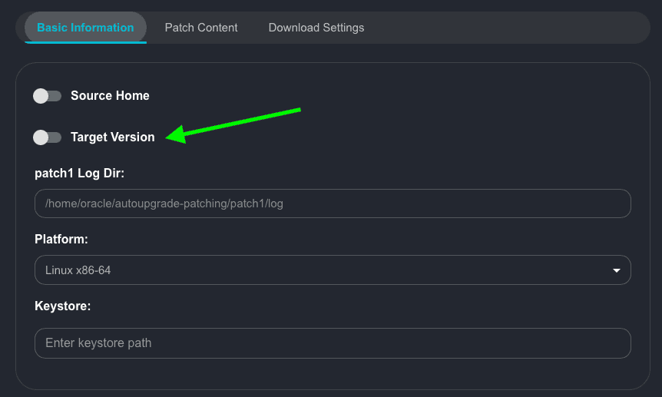662x397 pixels.
Task: Click the green arrow annotation tip
Action: pos(170,137)
